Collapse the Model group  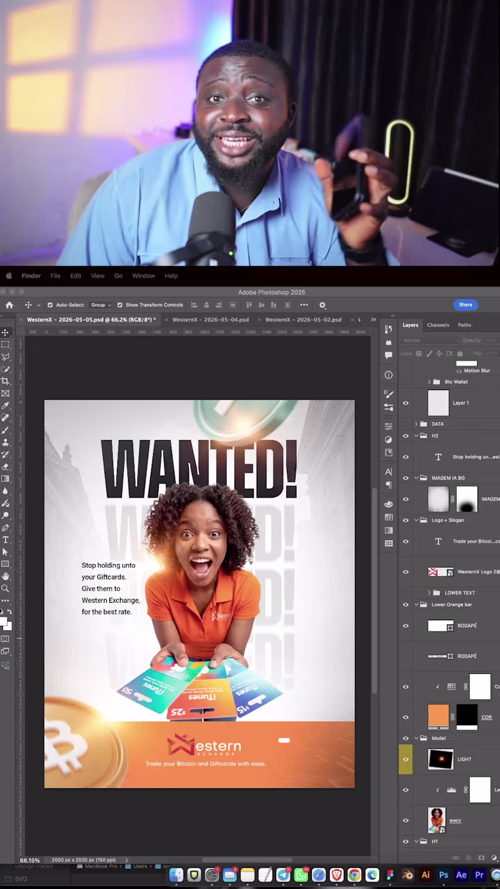(x=416, y=738)
